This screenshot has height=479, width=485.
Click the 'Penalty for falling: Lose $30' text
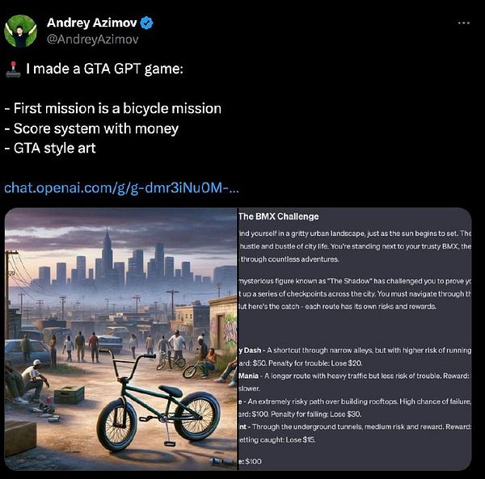point(316,414)
